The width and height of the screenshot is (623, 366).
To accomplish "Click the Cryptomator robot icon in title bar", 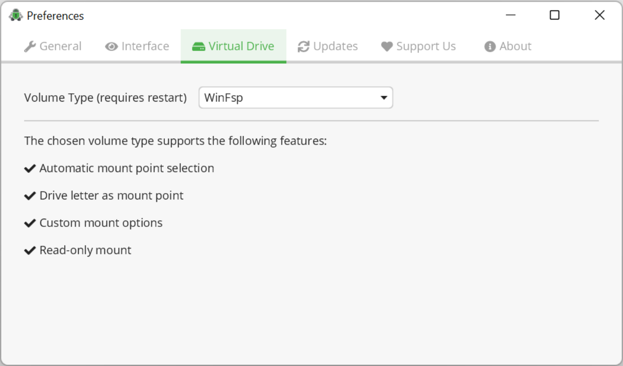I will click(x=16, y=16).
